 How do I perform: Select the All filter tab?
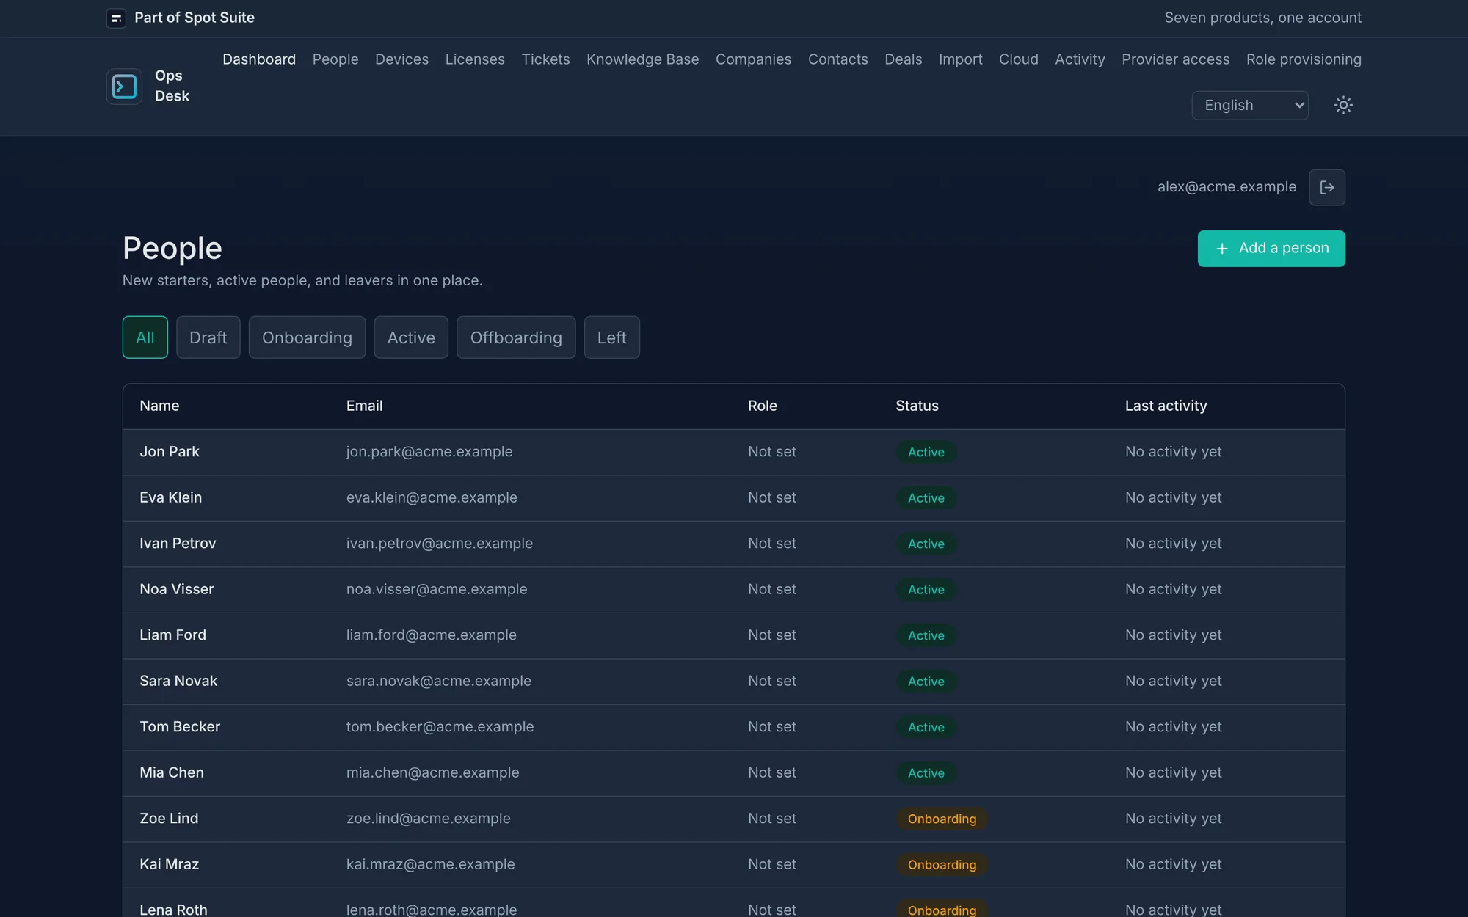pos(145,337)
